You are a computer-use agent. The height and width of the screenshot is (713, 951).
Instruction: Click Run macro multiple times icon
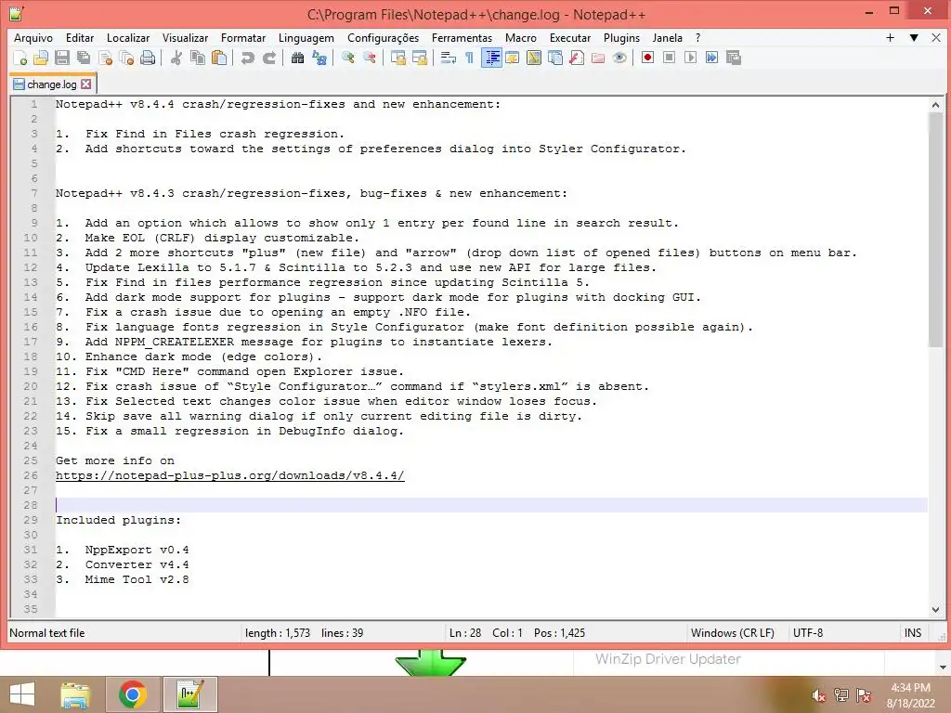712,58
